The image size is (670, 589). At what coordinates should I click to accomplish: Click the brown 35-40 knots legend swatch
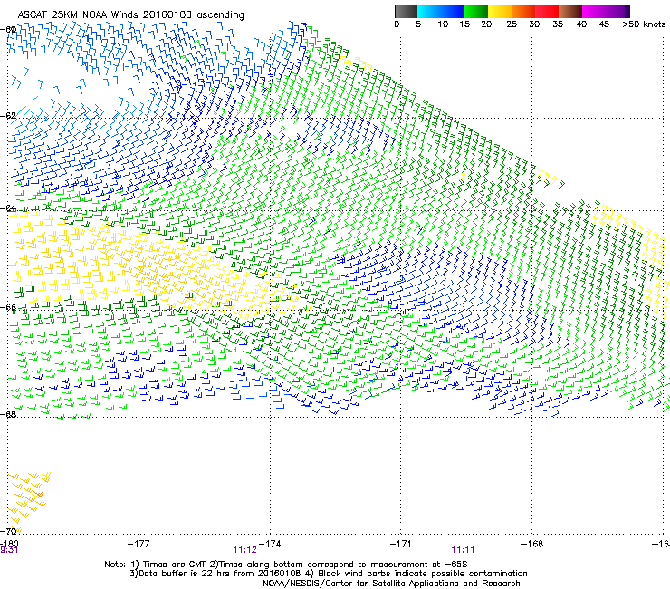(570, 11)
